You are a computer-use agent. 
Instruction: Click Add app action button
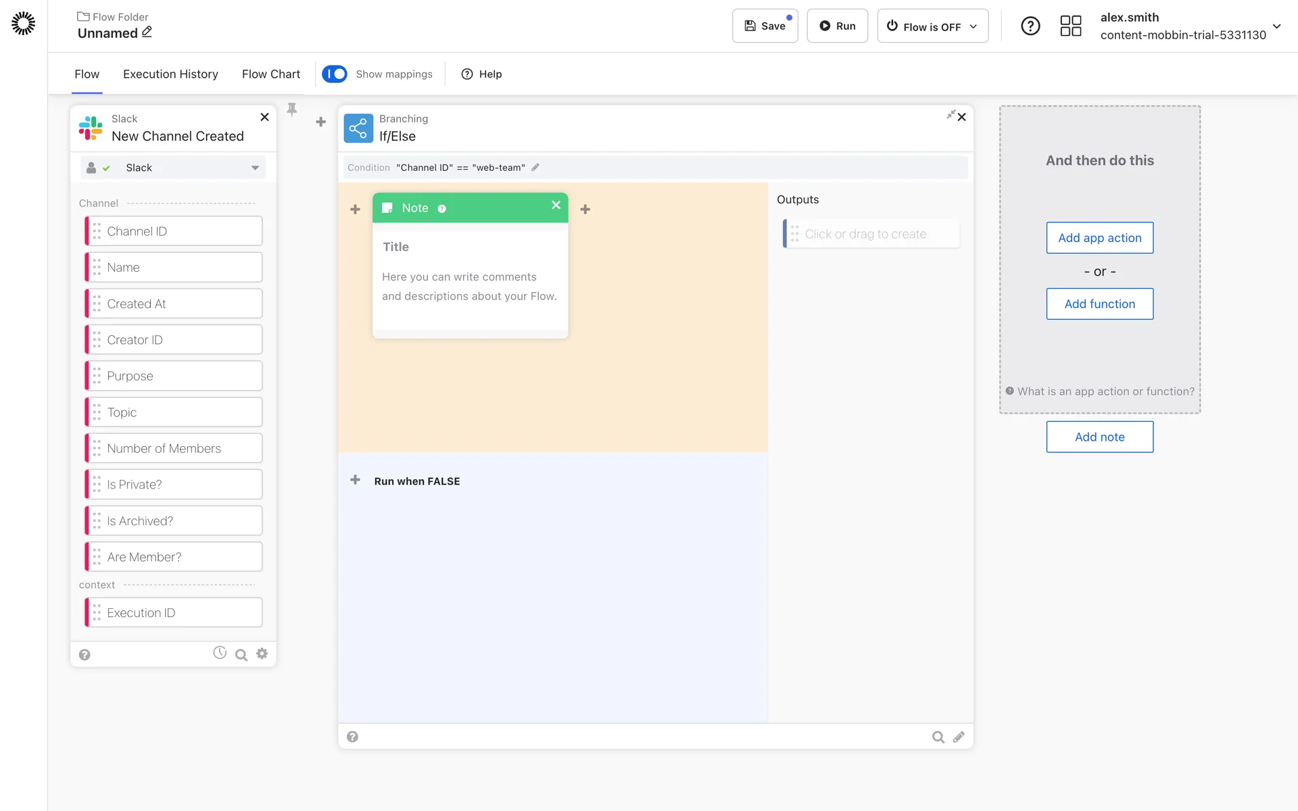pos(1099,238)
